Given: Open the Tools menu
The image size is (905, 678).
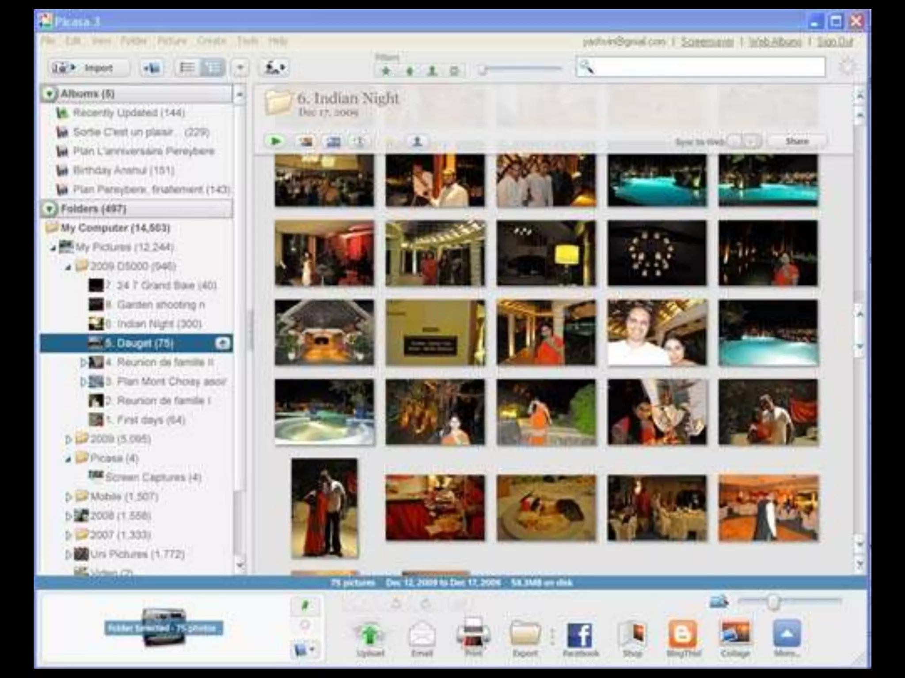Looking at the screenshot, I should pos(247,41).
